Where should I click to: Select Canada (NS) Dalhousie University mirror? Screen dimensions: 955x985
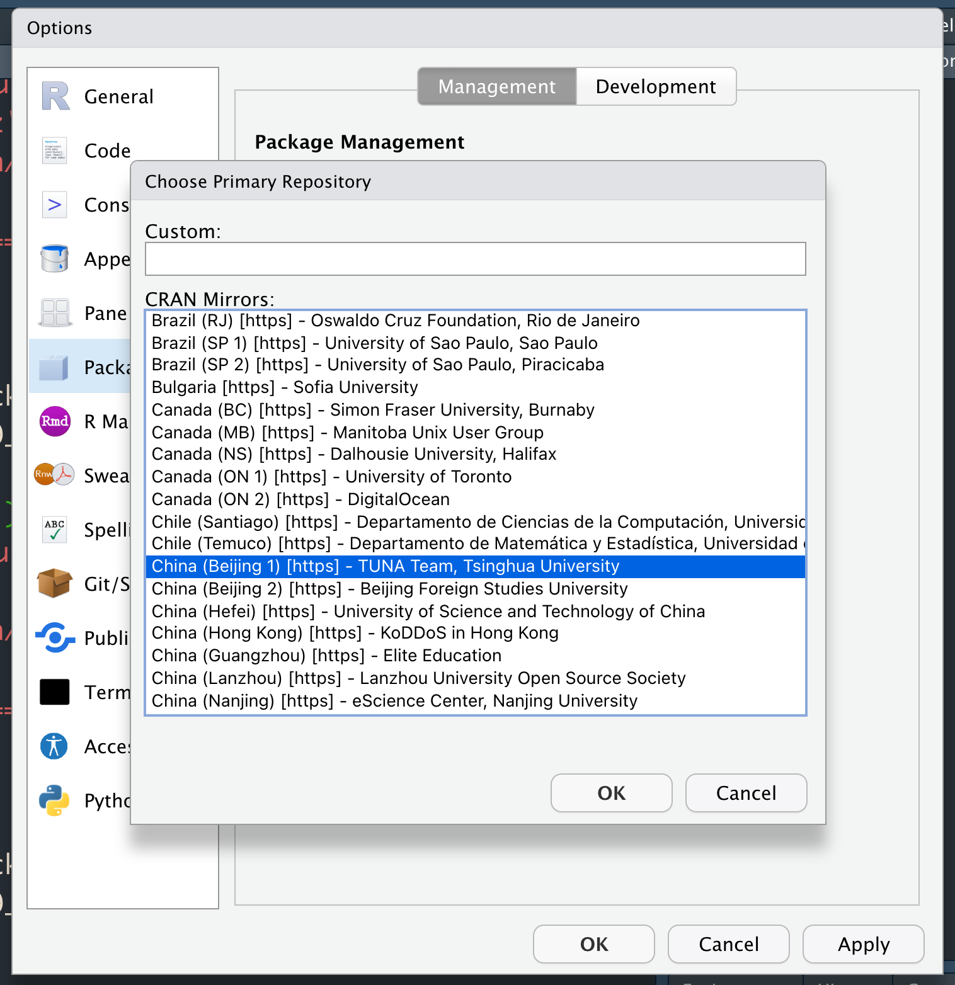pyautogui.click(x=476, y=454)
